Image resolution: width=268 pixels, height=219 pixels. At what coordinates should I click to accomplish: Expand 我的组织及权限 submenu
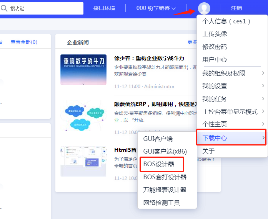coord(232,74)
